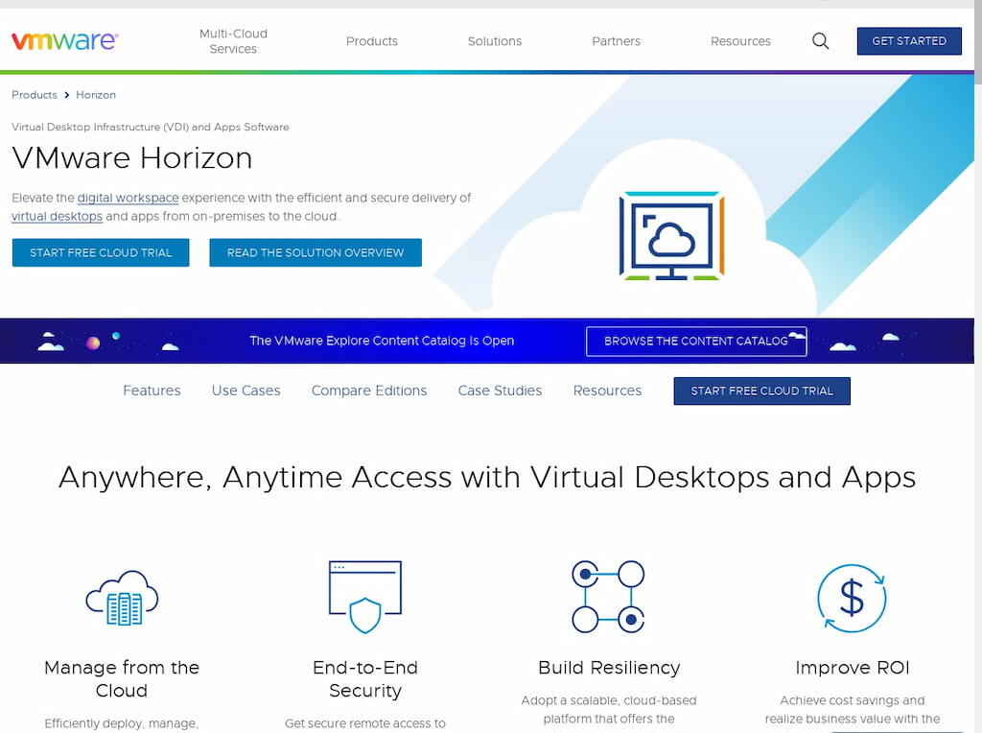Open the search magnifying glass
Image resolution: width=982 pixels, height=733 pixels.
point(820,41)
